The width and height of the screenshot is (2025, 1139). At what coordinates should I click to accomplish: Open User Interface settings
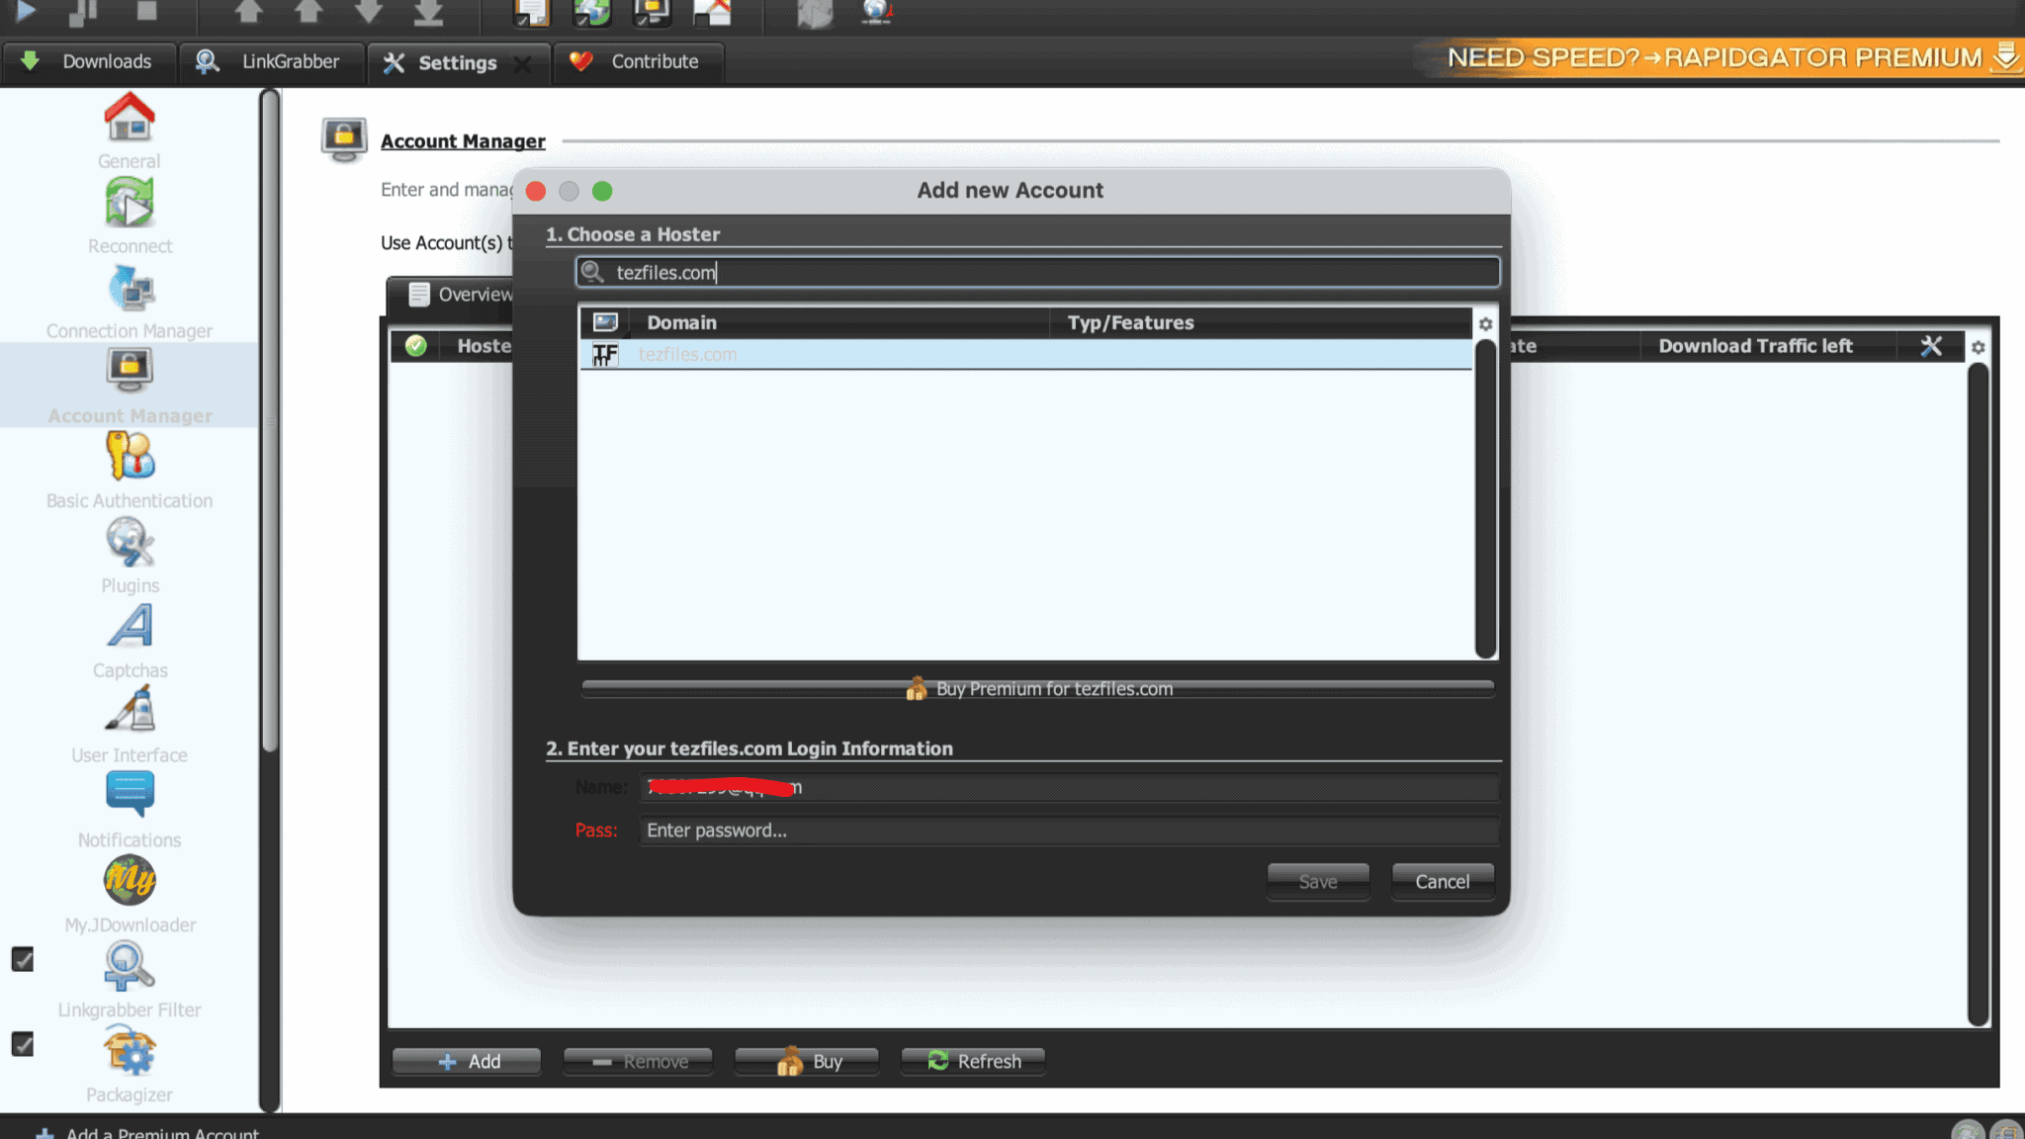coord(130,727)
